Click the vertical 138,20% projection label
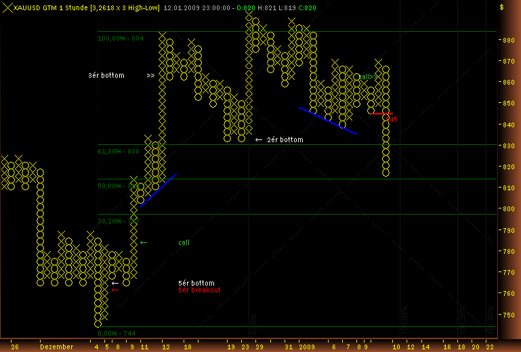 coord(461,321)
